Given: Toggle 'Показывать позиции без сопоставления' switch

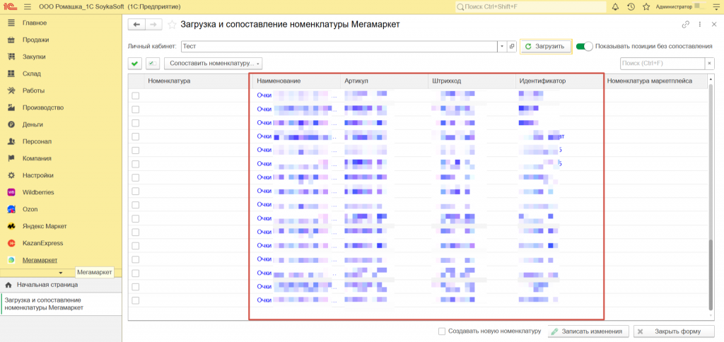Looking at the screenshot, I should pyautogui.click(x=584, y=47).
